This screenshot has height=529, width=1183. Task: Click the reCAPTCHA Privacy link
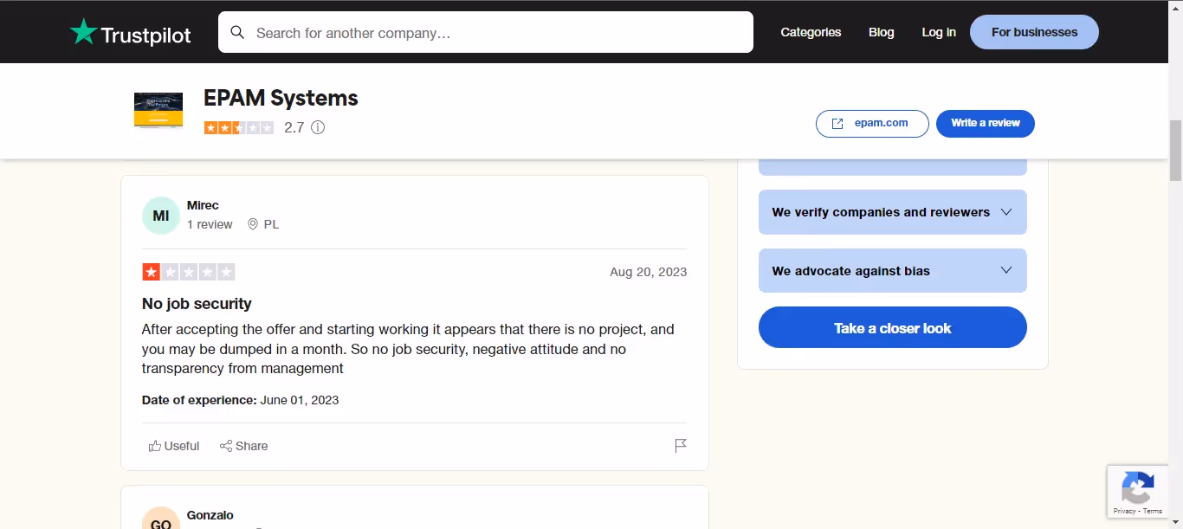coord(1125,511)
